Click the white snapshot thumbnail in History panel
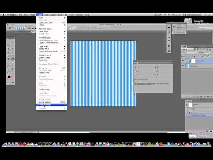Viewport: 213px width, 160px height. click(190, 105)
